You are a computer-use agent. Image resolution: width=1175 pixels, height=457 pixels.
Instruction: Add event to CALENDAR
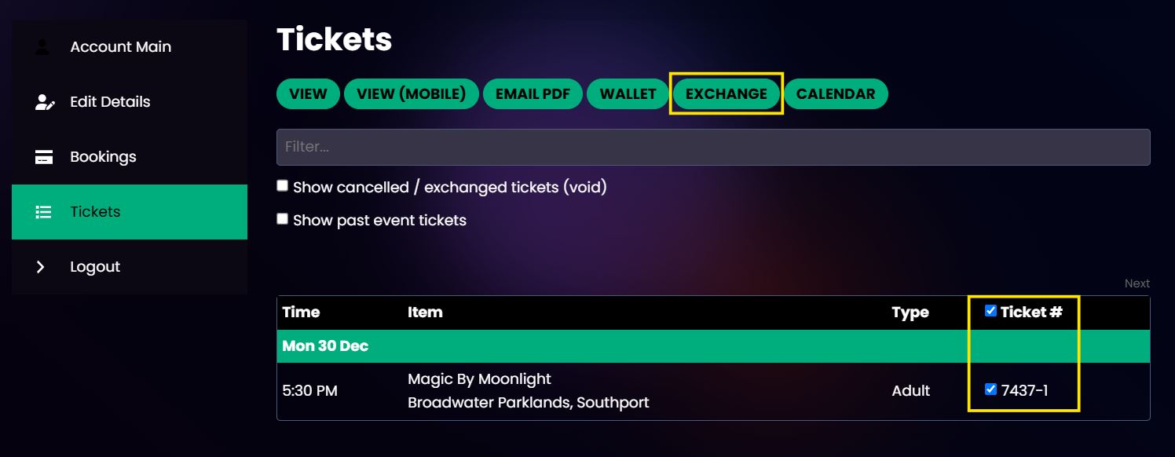pyautogui.click(x=836, y=94)
